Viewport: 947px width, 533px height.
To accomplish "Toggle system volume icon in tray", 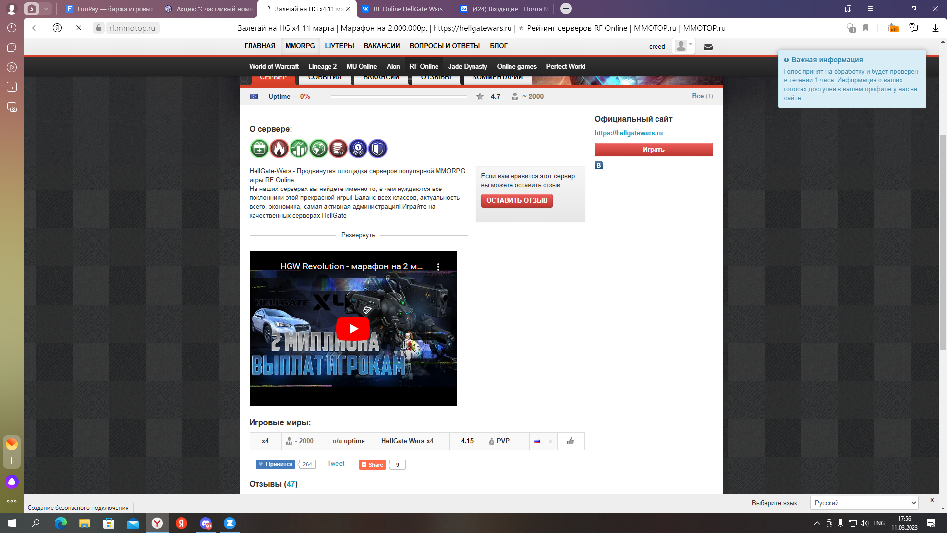I will [864, 523].
